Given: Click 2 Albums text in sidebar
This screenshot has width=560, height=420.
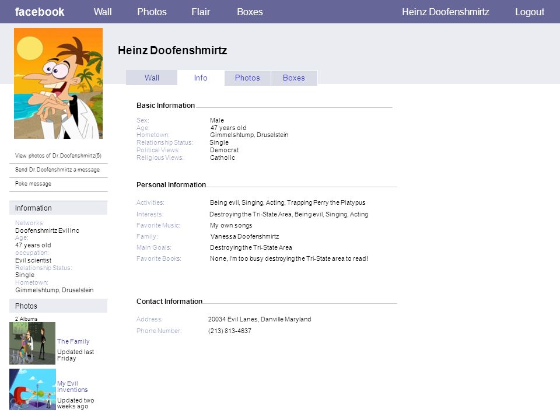Looking at the screenshot, I should [26, 318].
